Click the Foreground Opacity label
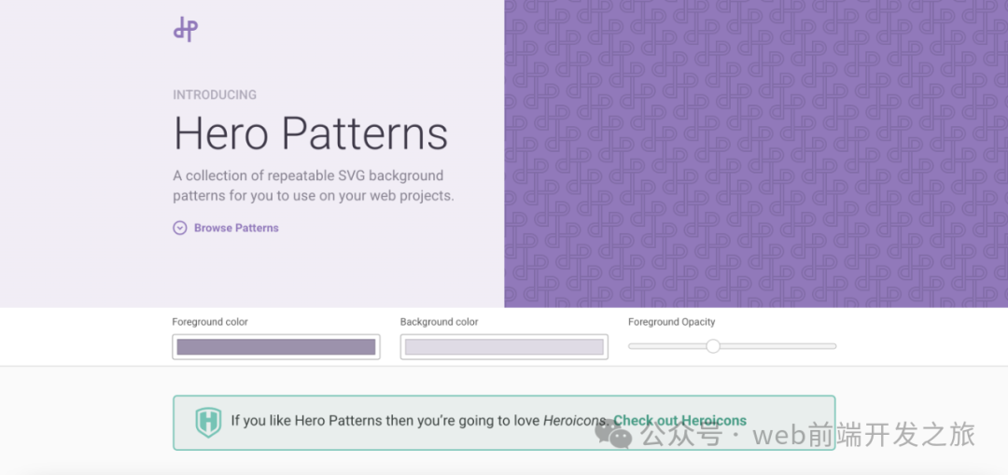Image resolution: width=1008 pixels, height=475 pixels. pyautogui.click(x=671, y=322)
